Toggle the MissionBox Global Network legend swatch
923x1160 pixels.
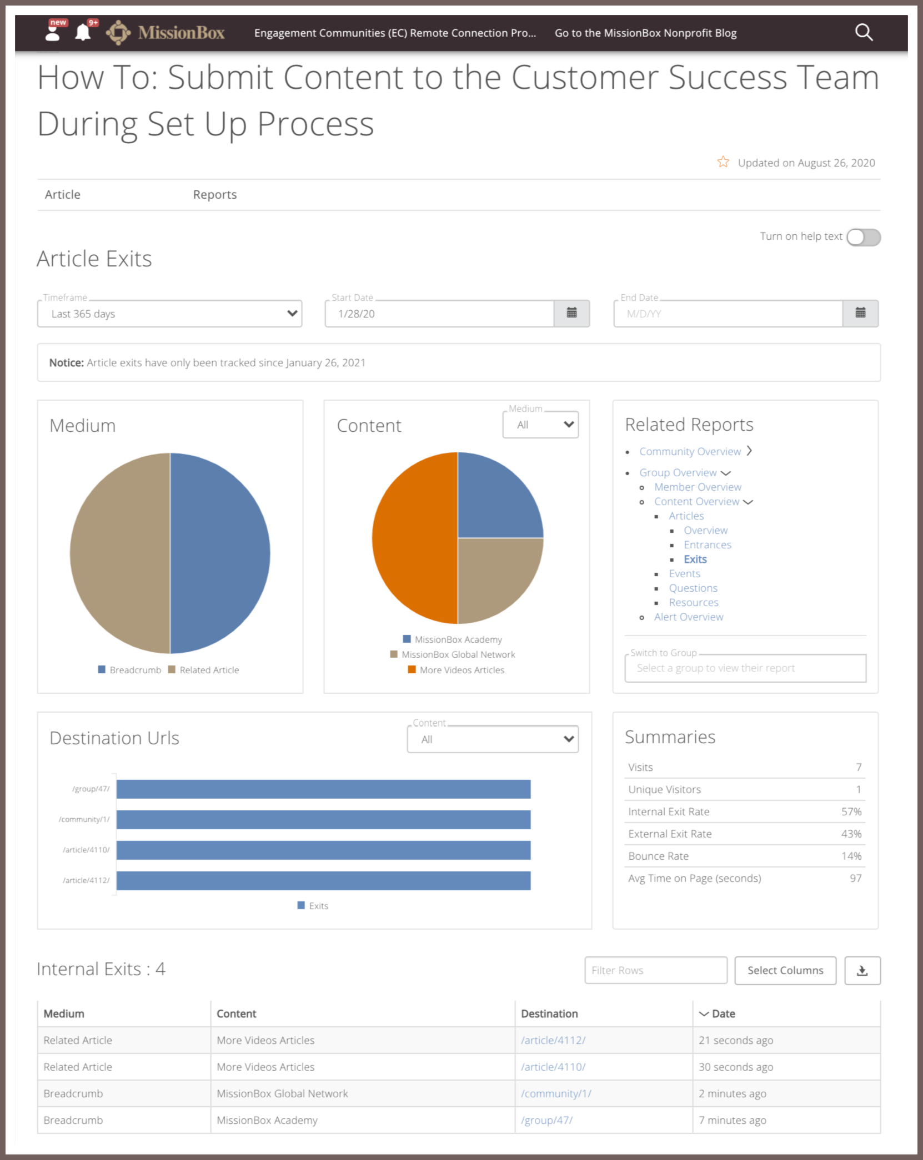(x=394, y=654)
